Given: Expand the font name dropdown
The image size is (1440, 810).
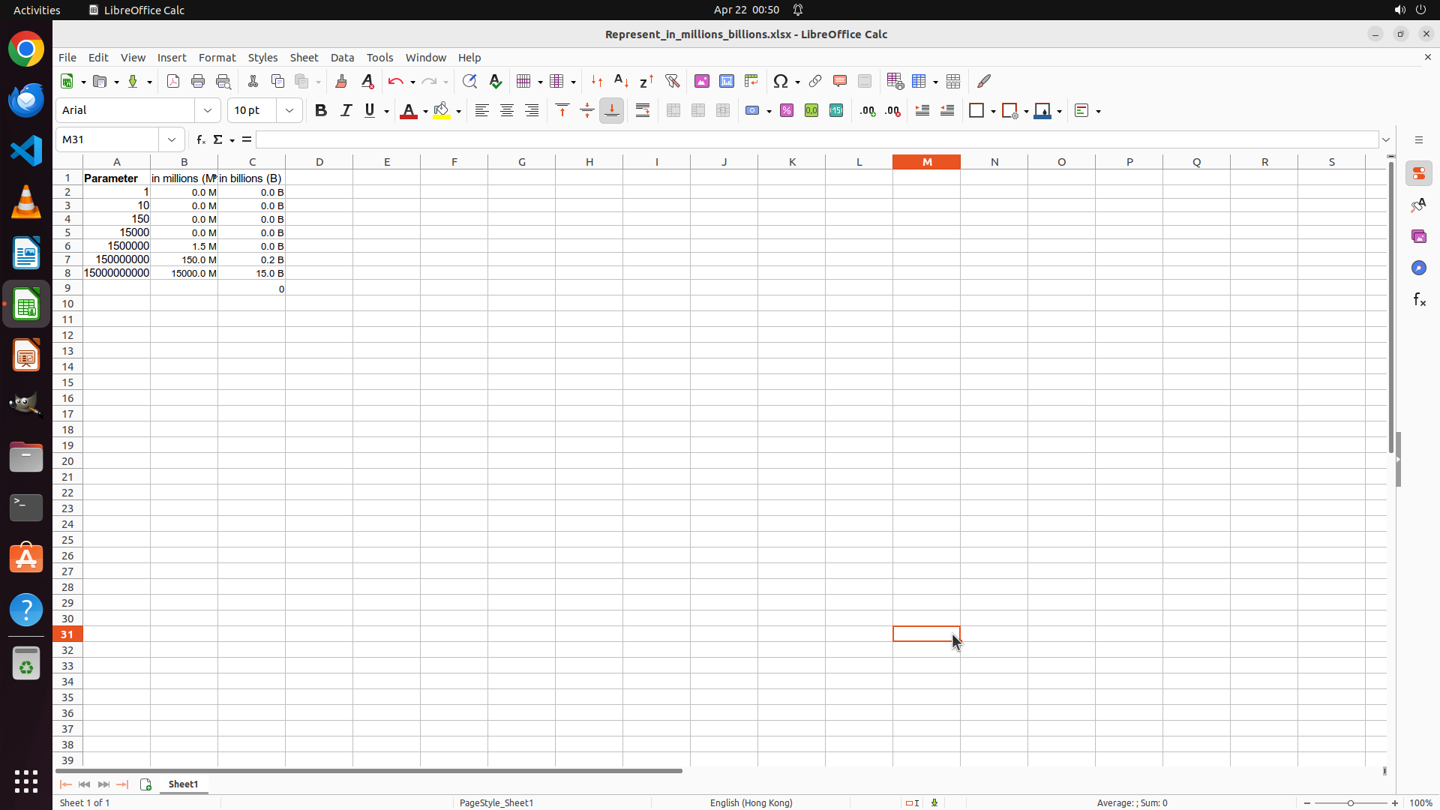Looking at the screenshot, I should click(208, 111).
